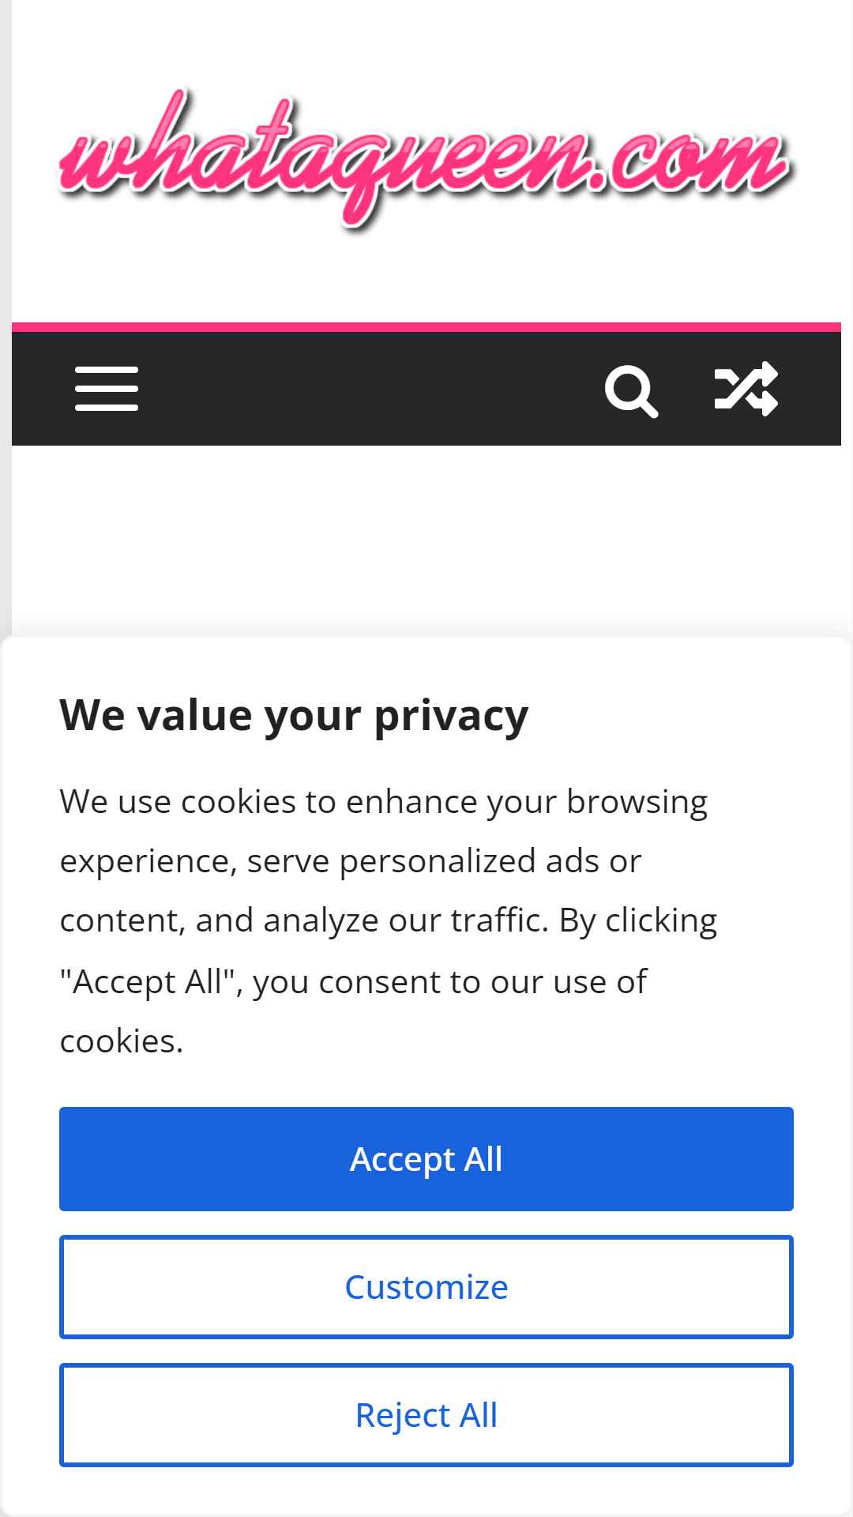853x1517 pixels.
Task: Click the empty area of the dark navigation bar
Action: coord(371,389)
